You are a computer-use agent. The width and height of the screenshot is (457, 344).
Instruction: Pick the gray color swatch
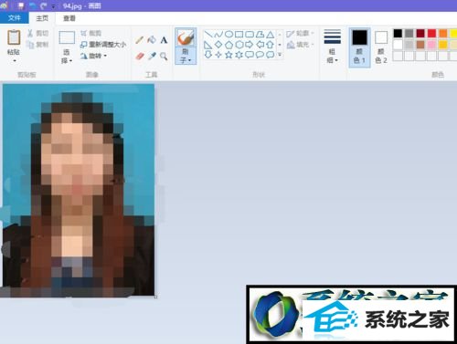tap(409, 33)
